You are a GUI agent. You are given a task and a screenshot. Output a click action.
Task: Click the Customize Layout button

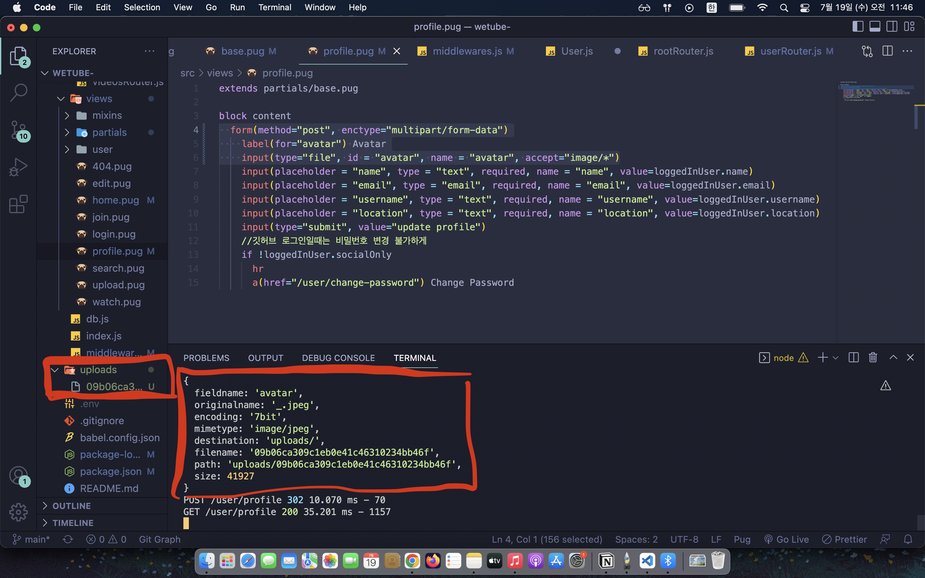pos(909,26)
